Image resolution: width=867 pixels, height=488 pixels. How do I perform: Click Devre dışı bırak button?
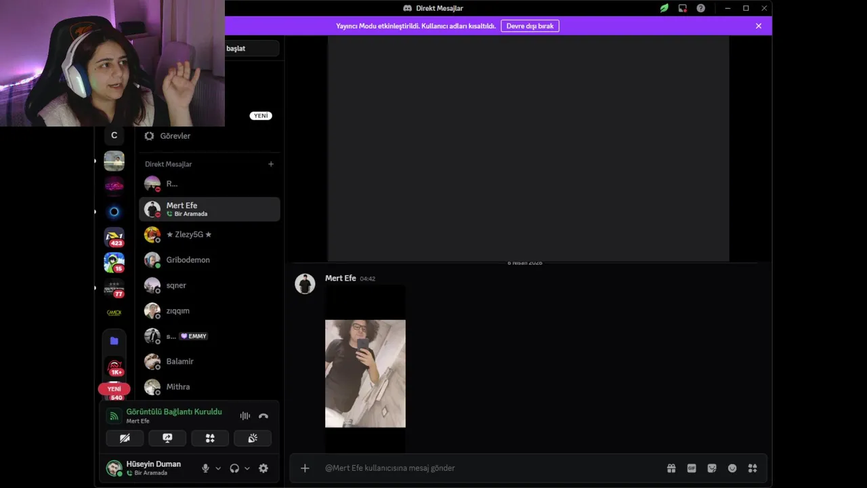pos(530,26)
